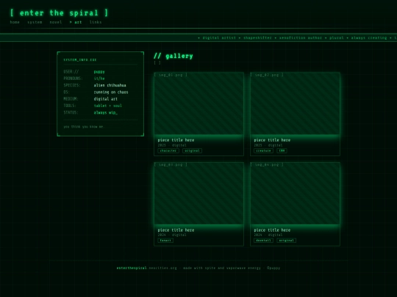Open the links nav item
Viewport: 397px width, 297px height.
(x=96, y=22)
